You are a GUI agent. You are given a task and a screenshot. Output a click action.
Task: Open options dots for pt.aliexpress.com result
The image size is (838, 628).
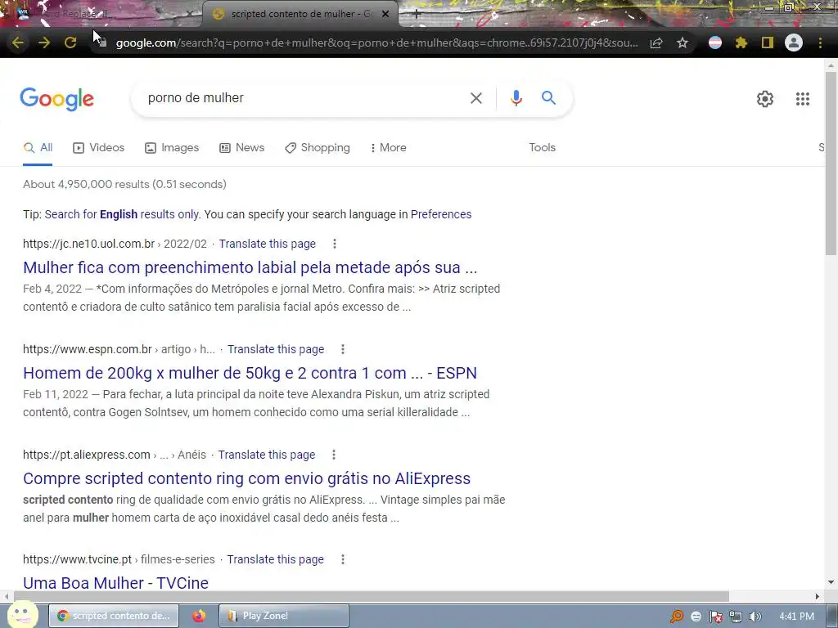coord(334,455)
